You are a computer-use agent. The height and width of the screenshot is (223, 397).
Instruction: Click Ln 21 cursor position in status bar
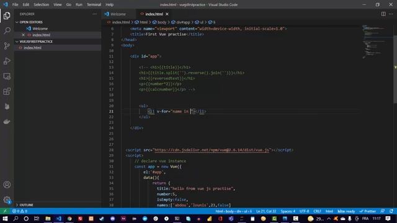[x=266, y=211]
